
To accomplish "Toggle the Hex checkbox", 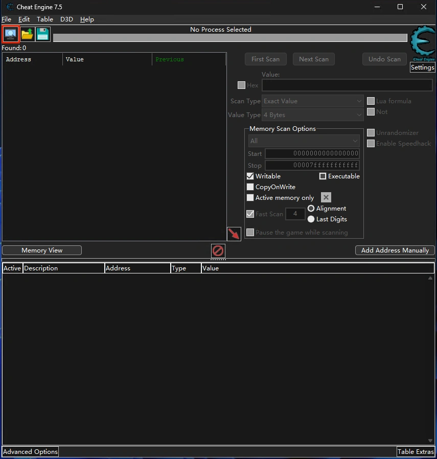I will point(241,85).
